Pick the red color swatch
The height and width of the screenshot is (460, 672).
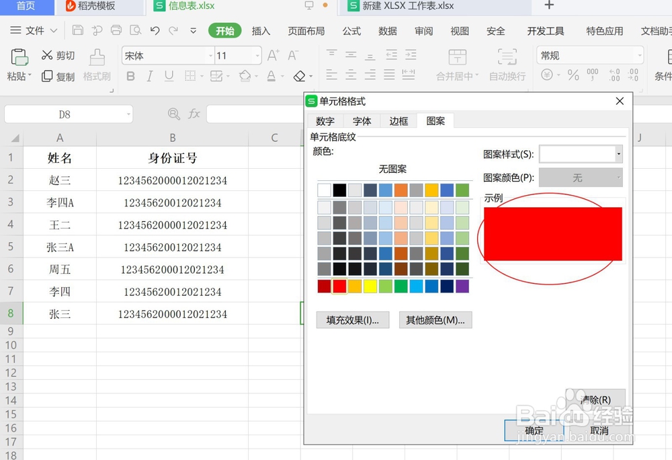point(339,286)
